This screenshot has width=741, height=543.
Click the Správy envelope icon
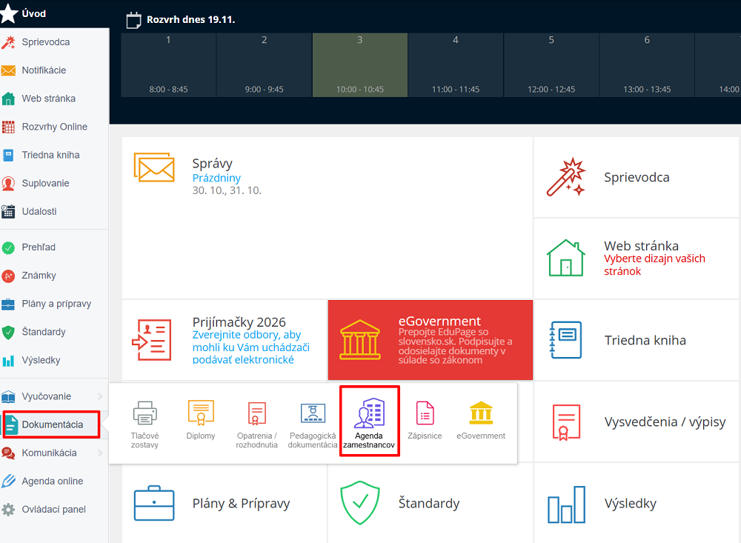[154, 167]
